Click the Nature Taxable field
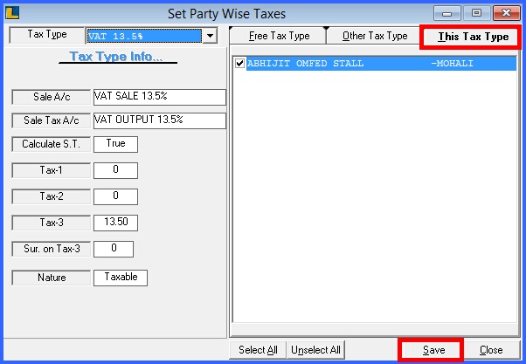The width and height of the screenshot is (526, 364). pyautogui.click(x=121, y=278)
